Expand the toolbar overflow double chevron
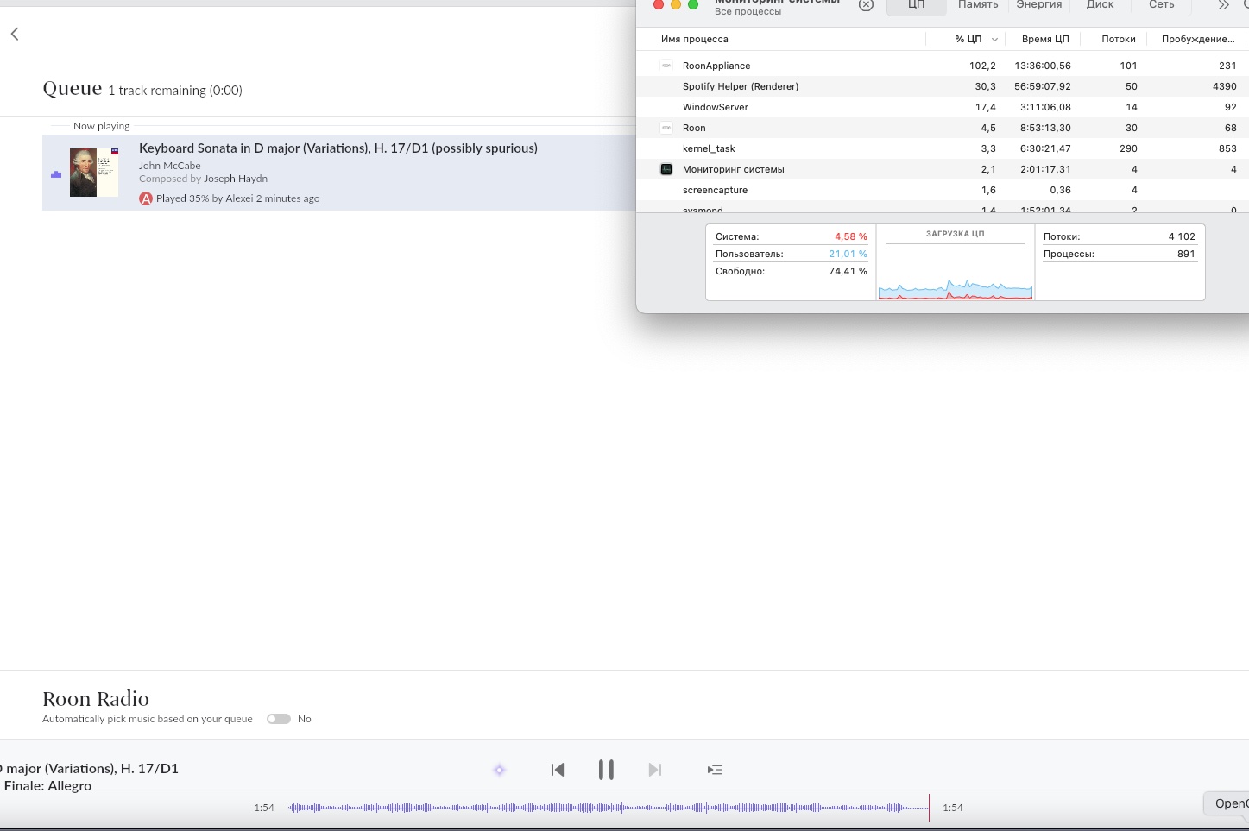 point(1223,5)
